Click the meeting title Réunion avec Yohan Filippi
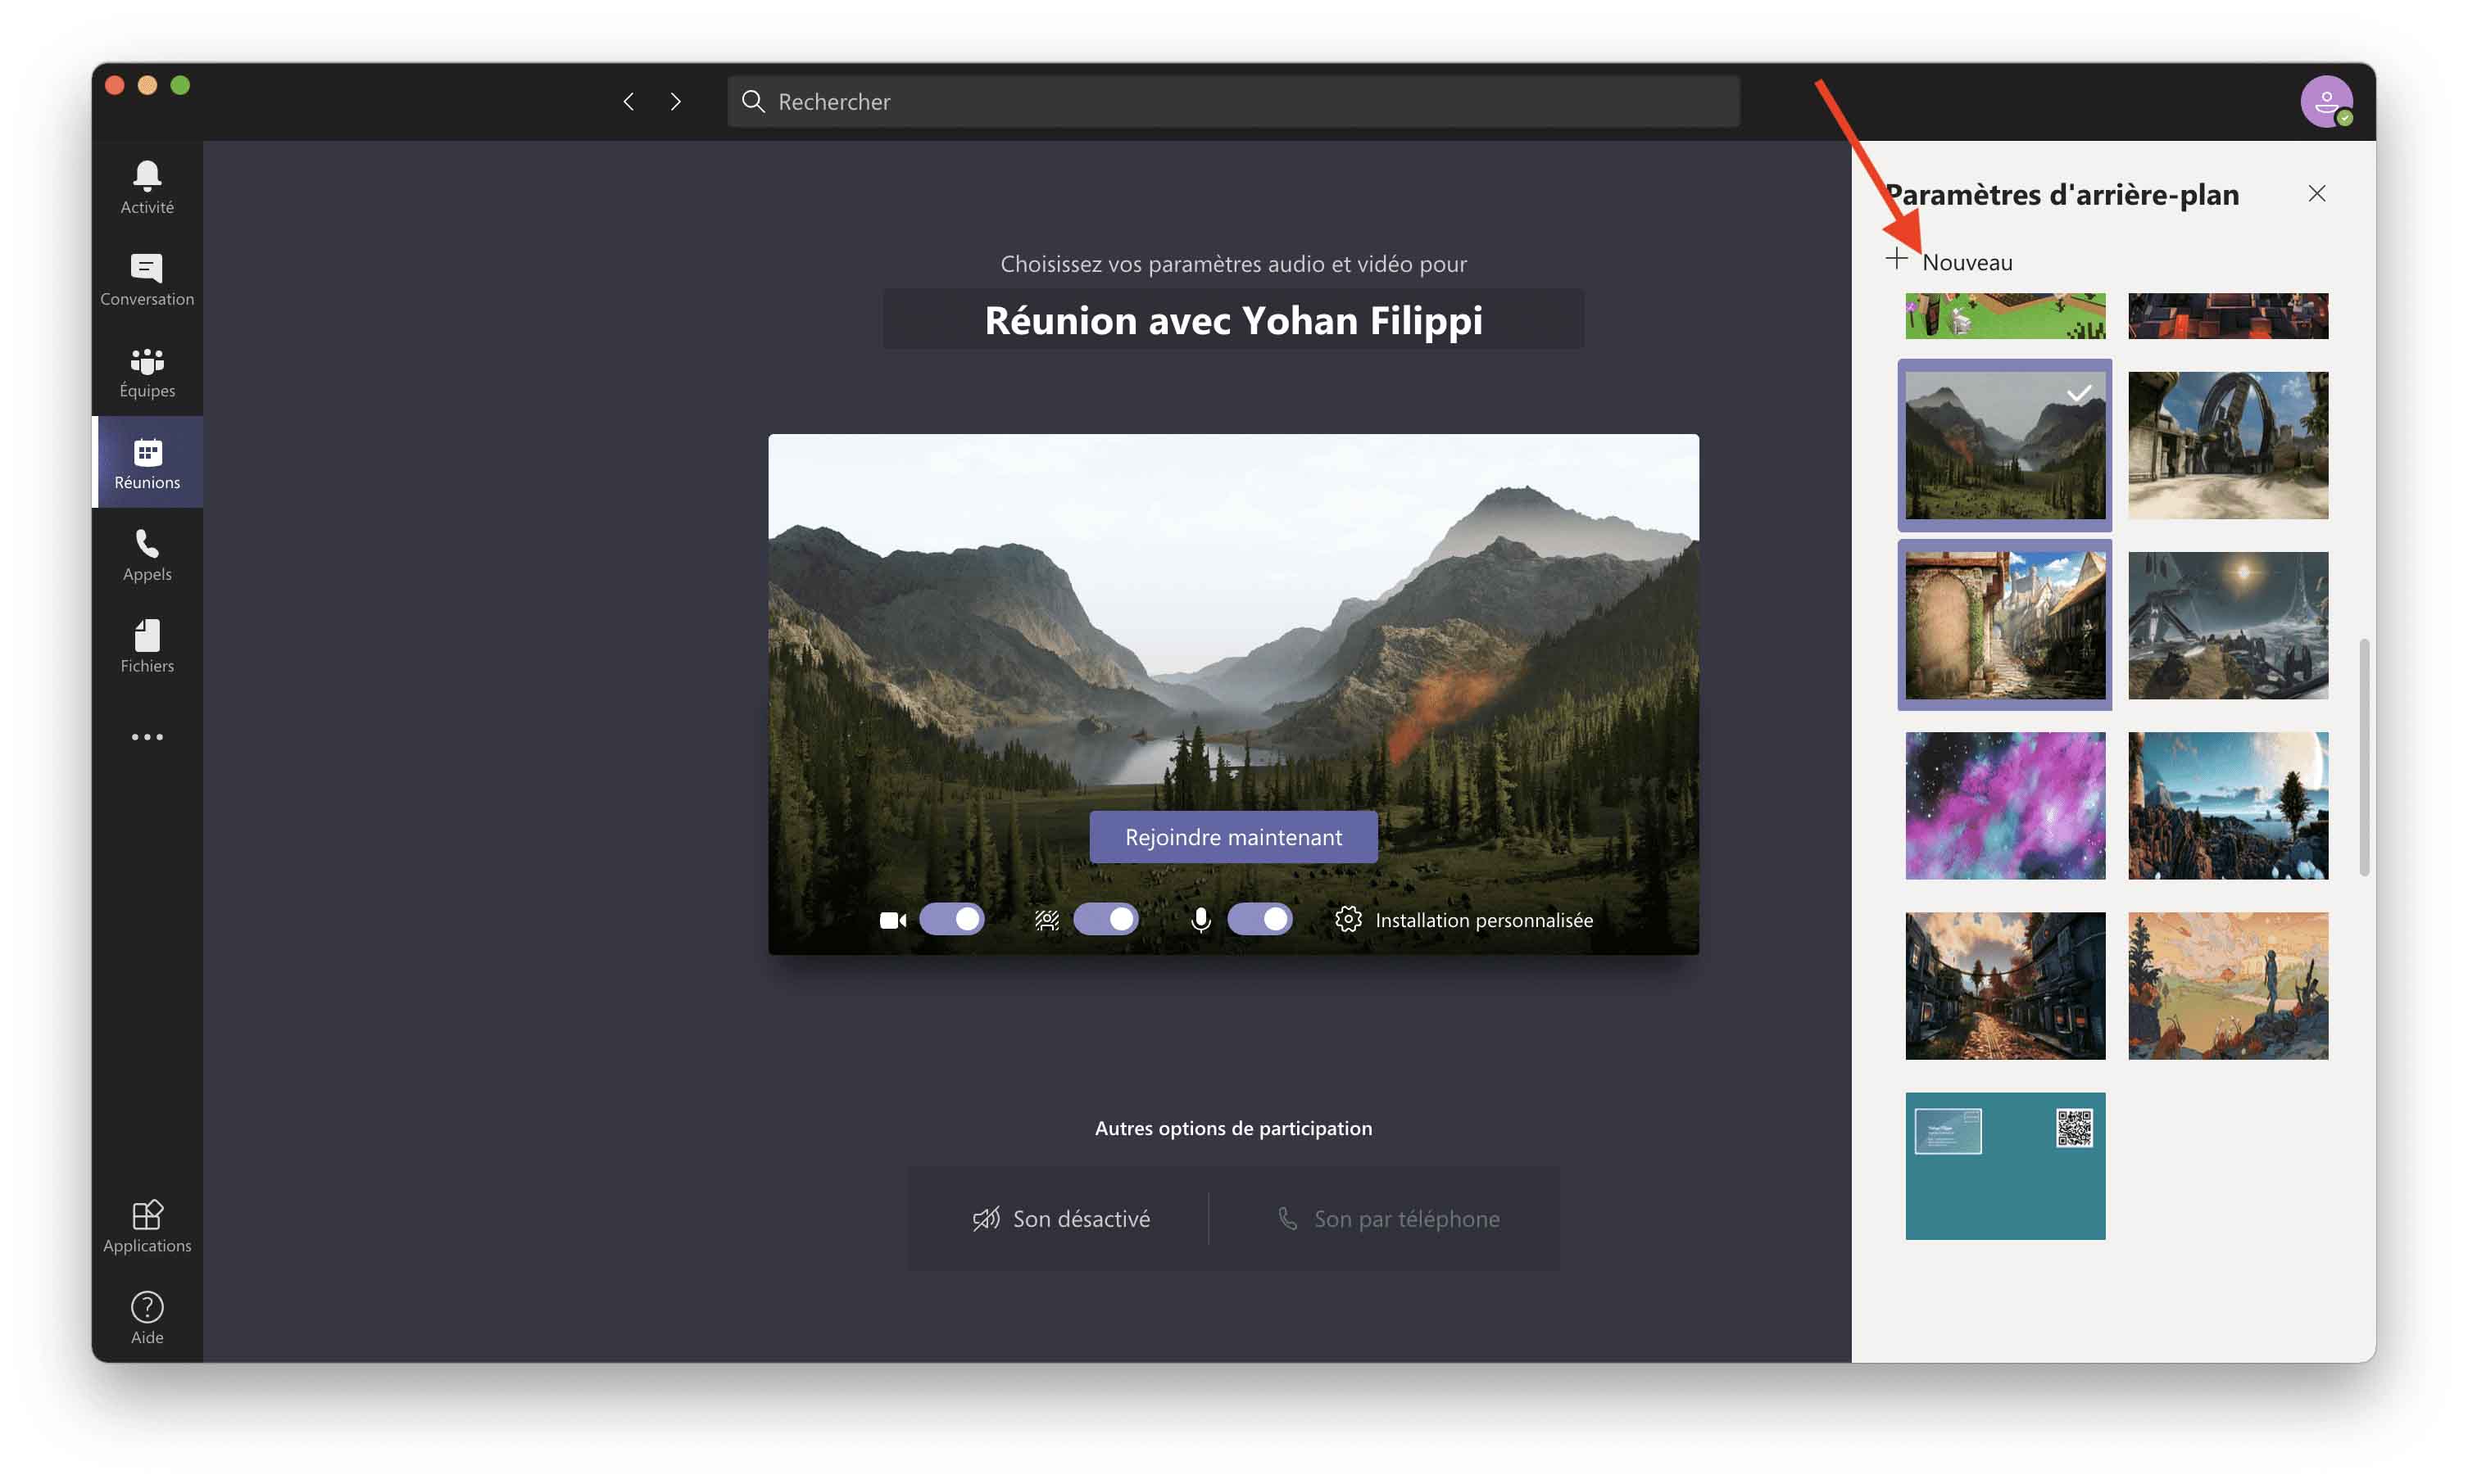This screenshot has height=1484, width=2468. click(1232, 320)
